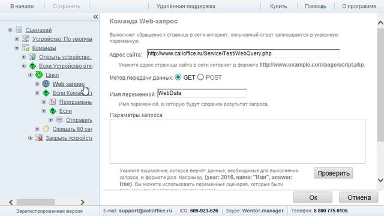
Task: Expand the Сценарий tree node
Action: 10,30
